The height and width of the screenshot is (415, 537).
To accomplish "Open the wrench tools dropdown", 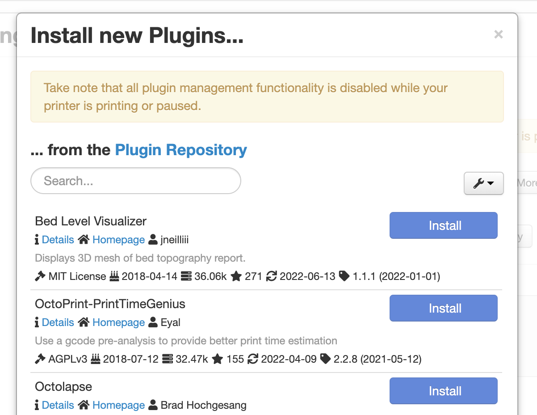I will coord(483,183).
